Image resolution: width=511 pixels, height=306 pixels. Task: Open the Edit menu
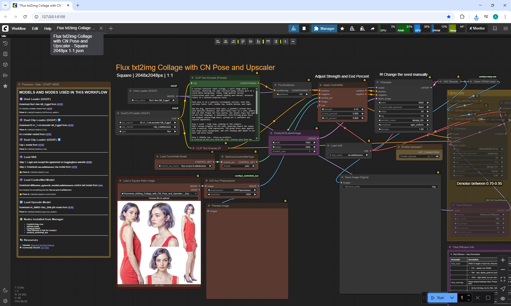coord(35,28)
